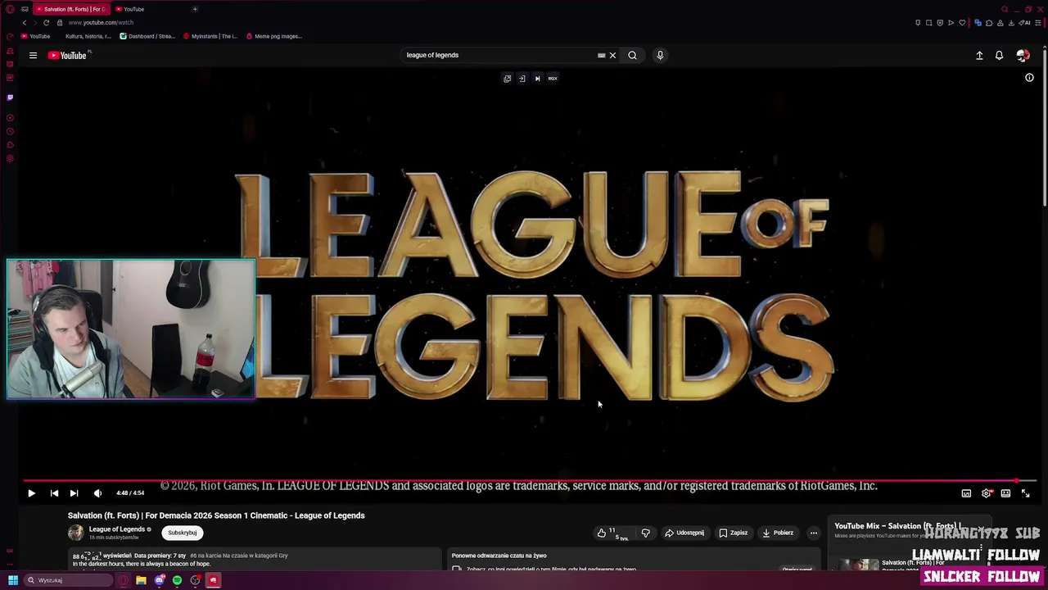Play the video
This screenshot has width=1048, height=590.
click(x=31, y=493)
